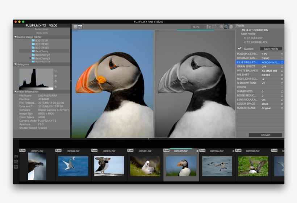Set zoom to 1x actual size
The width and height of the screenshot is (297, 203).
(209, 27)
